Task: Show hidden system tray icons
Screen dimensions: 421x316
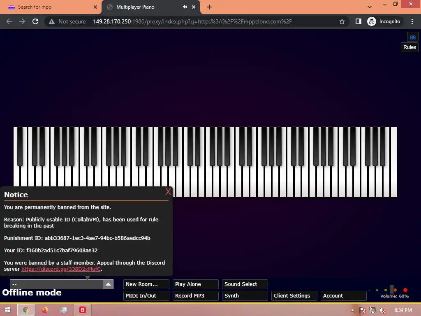Action: pyautogui.click(x=352, y=310)
